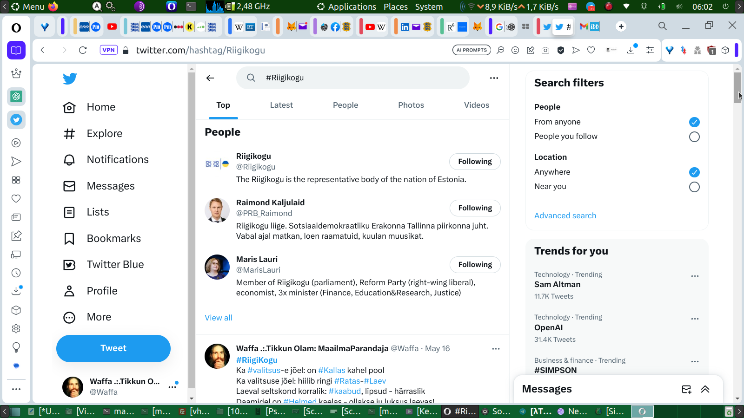Switch to the Videos tab
Screen dimensions: 744x418
click(477, 105)
